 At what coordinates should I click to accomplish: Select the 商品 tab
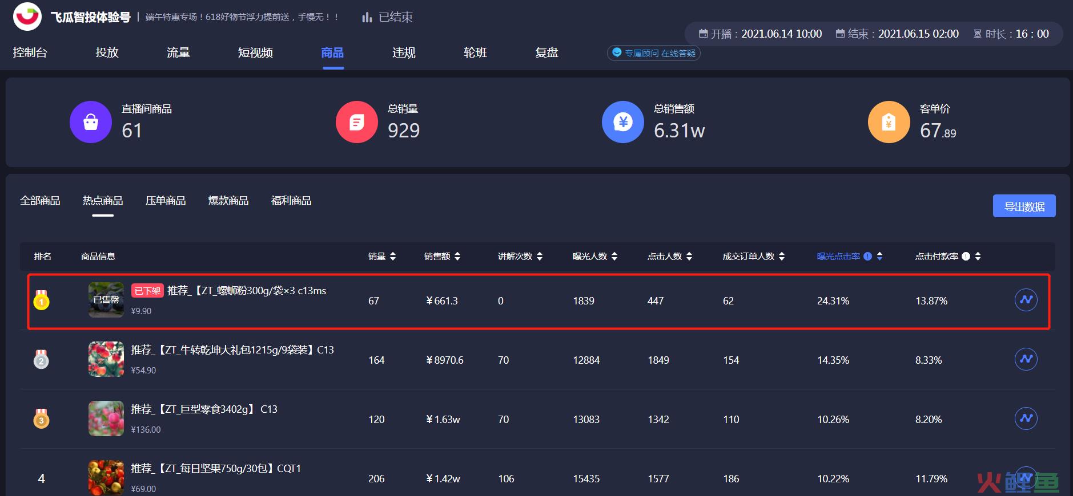click(x=332, y=52)
